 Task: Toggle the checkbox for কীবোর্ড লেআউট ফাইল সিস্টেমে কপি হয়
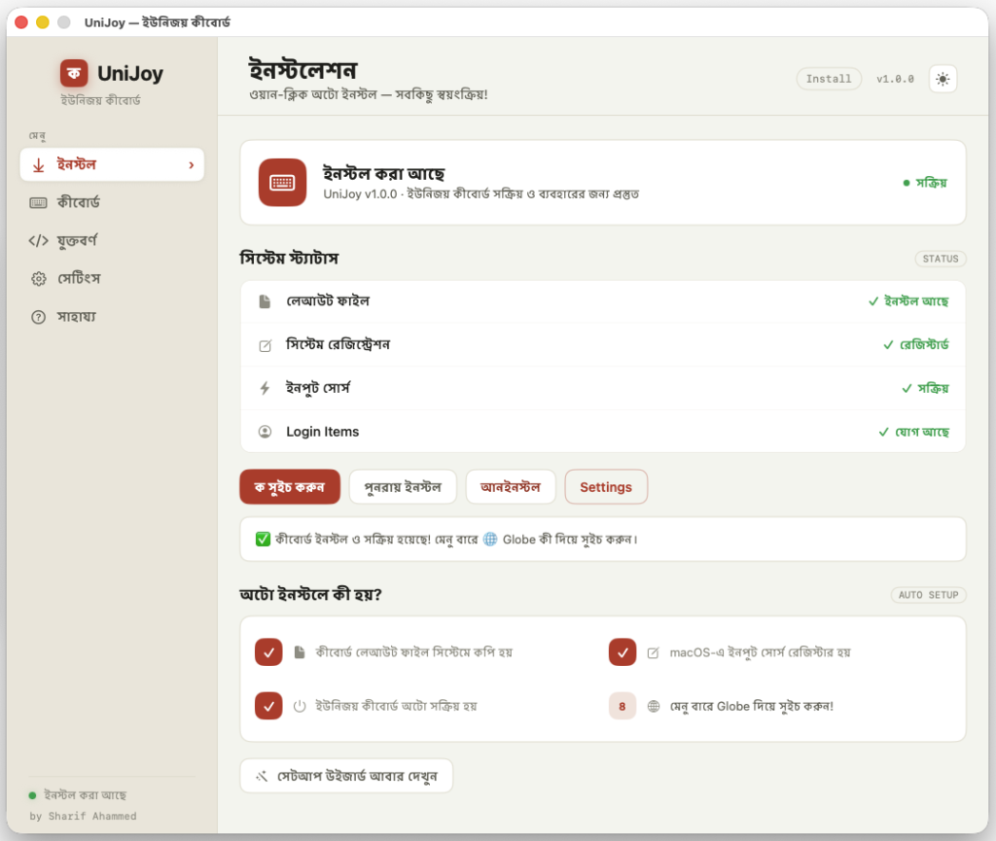[268, 652]
